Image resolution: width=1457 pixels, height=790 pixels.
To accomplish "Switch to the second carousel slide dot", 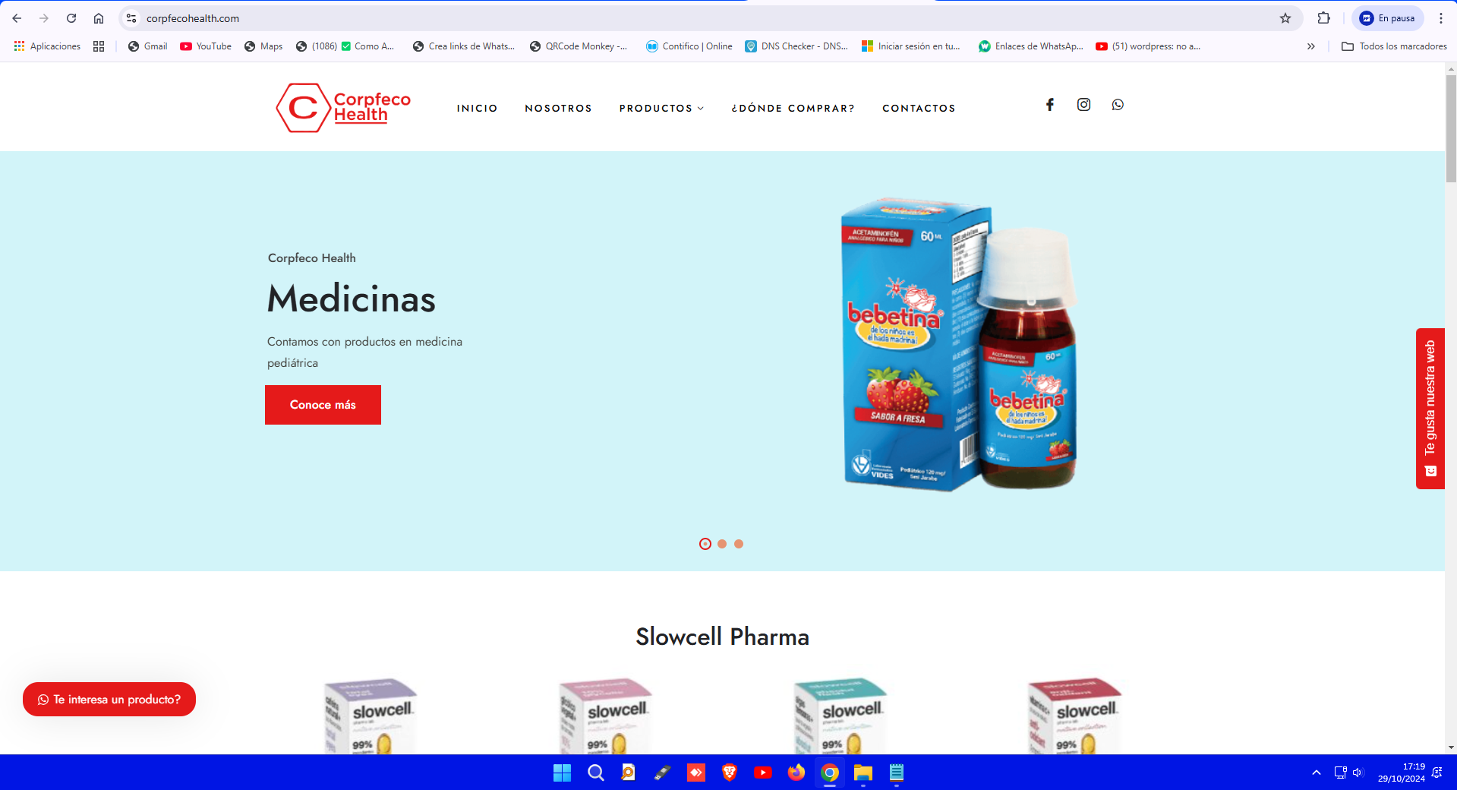I will (x=722, y=544).
